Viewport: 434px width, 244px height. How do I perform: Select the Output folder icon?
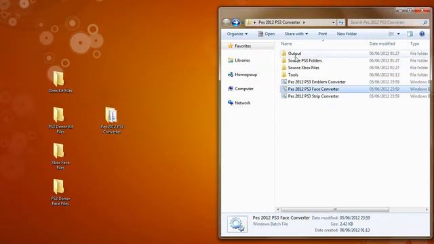283,53
